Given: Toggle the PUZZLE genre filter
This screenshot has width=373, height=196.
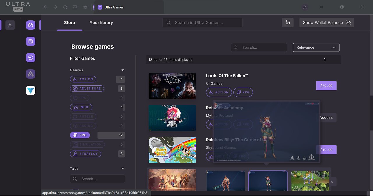Looking at the screenshot, I should point(83,116).
